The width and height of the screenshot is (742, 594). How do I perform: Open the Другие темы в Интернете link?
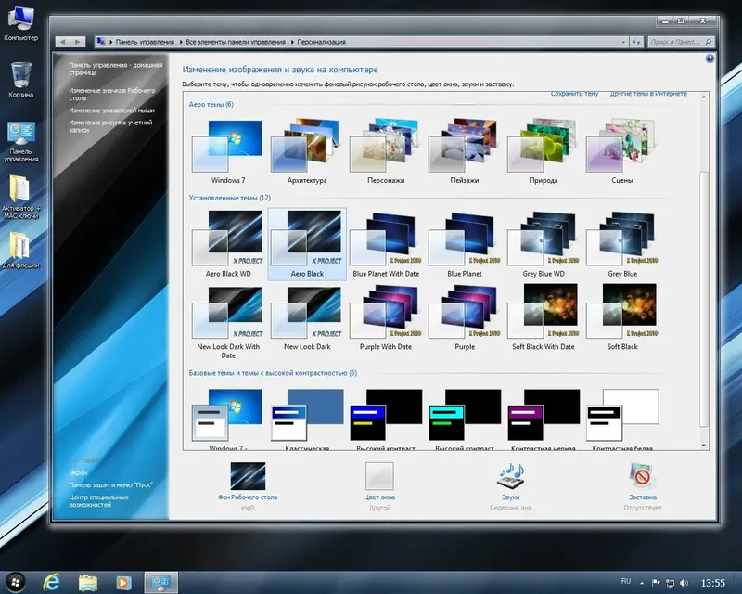point(649,94)
